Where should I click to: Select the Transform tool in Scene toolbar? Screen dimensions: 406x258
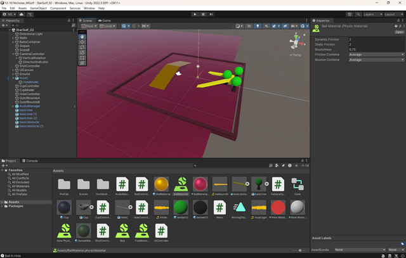[x=82, y=63]
